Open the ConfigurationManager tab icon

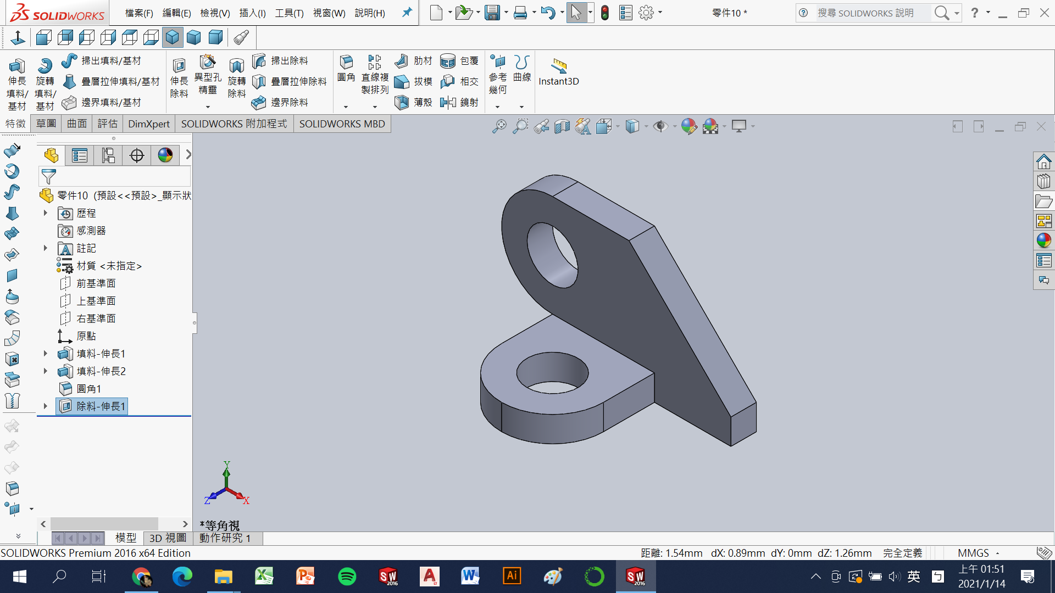click(x=108, y=155)
